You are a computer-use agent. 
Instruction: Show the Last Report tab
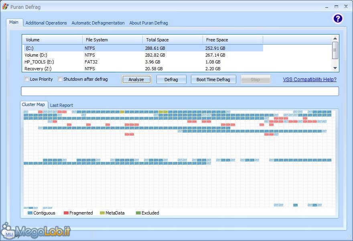coord(61,105)
